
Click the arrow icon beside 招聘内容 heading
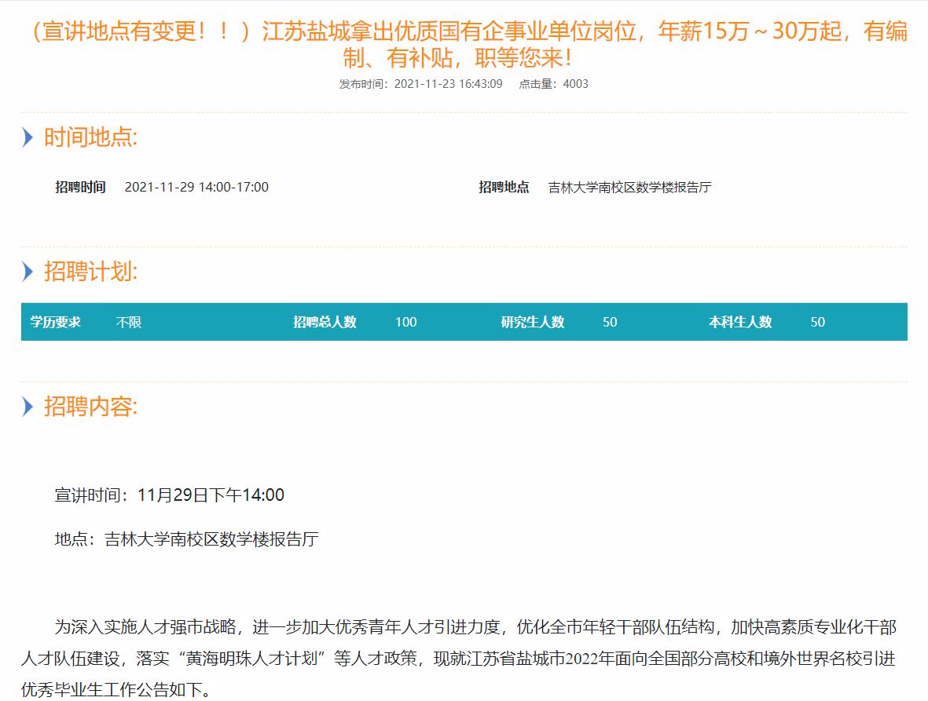[x=28, y=407]
